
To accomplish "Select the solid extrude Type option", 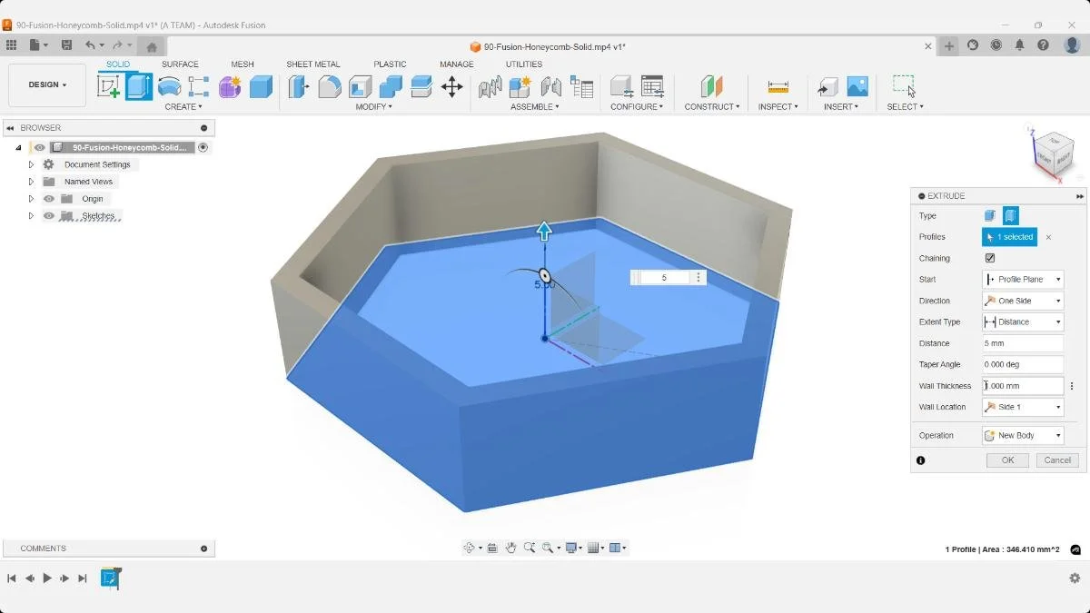I will [x=990, y=215].
